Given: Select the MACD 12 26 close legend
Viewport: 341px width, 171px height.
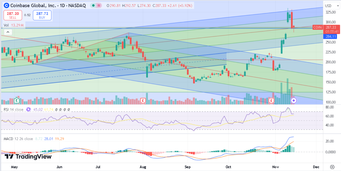Looking at the screenshot, I should pyautogui.click(x=18, y=139).
